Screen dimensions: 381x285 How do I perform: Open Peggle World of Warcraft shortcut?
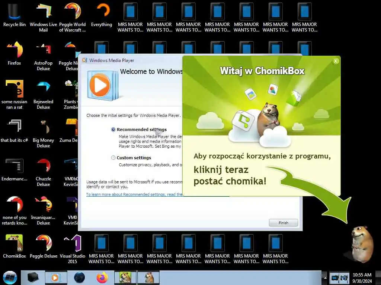coord(73,17)
